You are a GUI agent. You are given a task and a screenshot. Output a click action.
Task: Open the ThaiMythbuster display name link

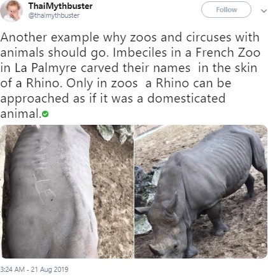tap(60, 6)
